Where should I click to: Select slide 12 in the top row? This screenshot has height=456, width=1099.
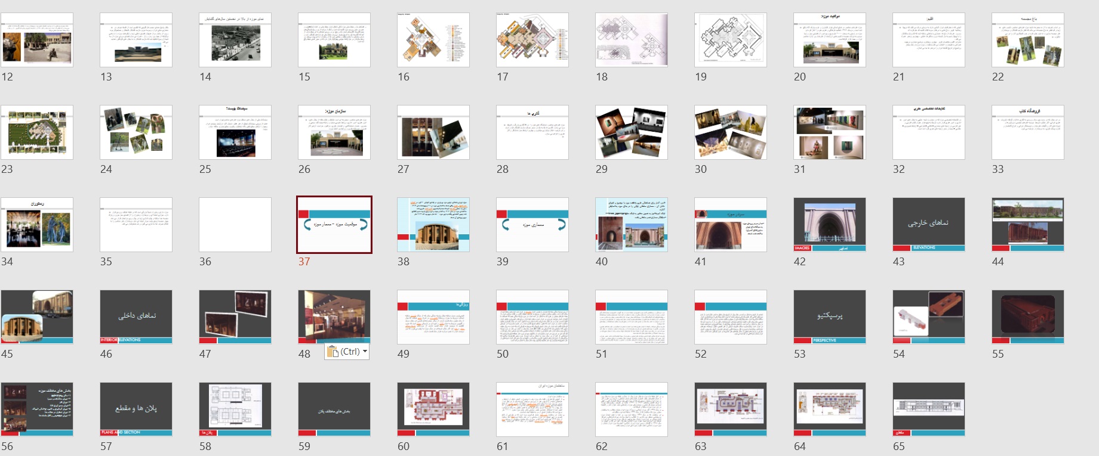(x=37, y=40)
